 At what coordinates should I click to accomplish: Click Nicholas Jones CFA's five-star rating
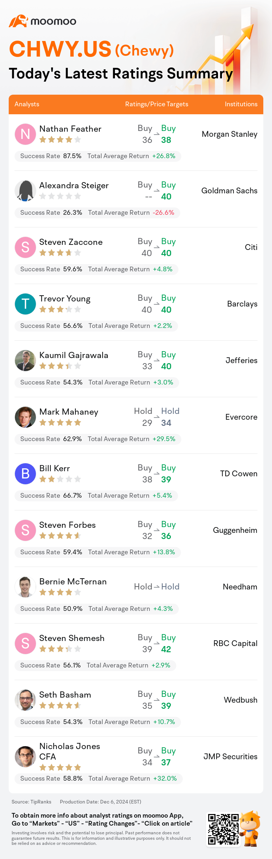click(60, 768)
